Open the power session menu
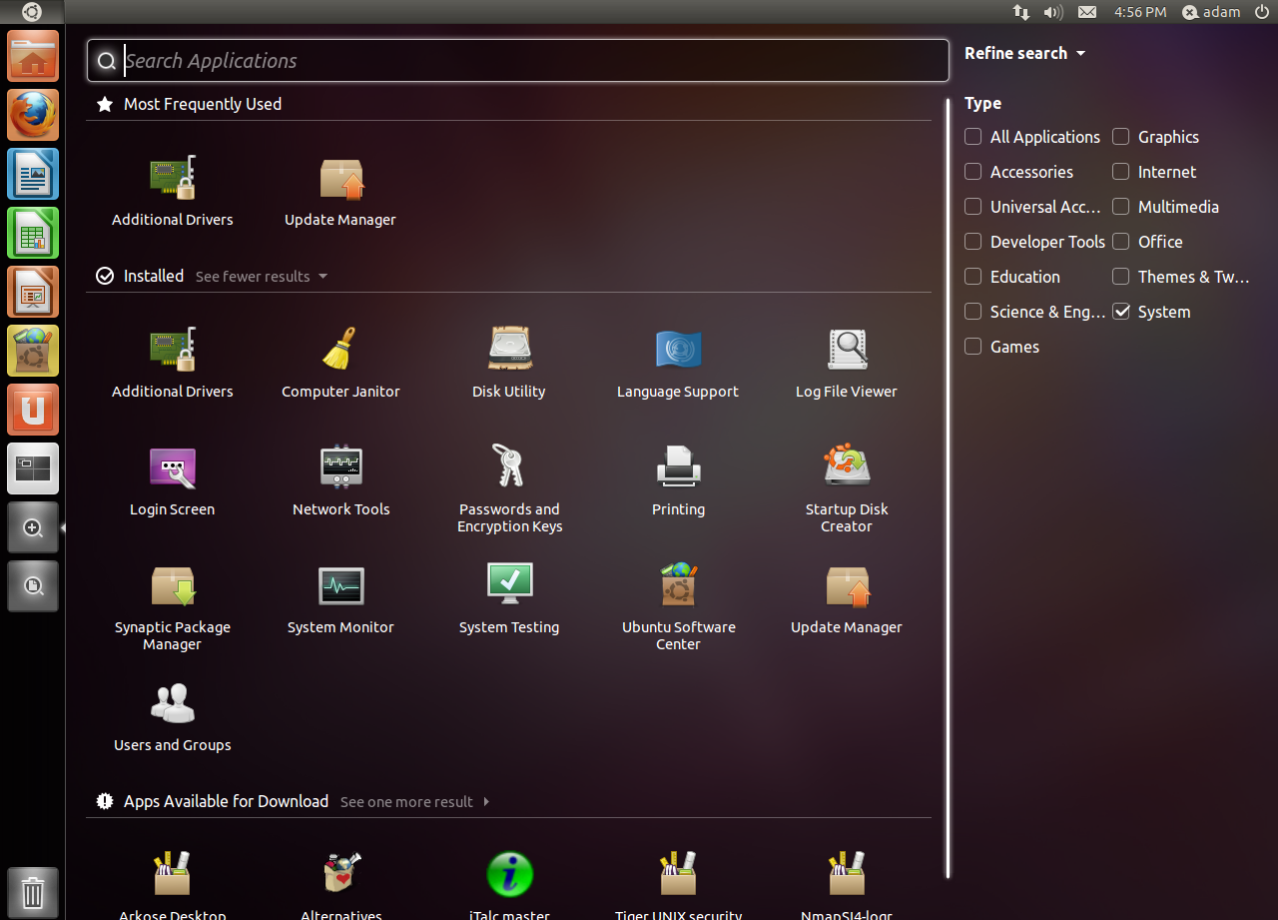 click(1262, 12)
